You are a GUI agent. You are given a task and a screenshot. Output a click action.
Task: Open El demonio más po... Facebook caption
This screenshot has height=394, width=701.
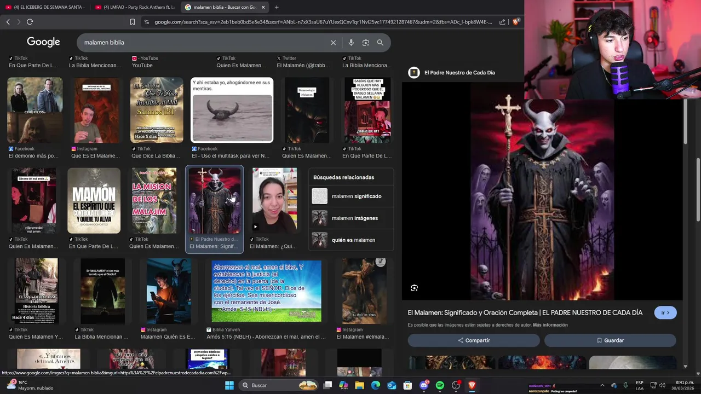(x=33, y=156)
